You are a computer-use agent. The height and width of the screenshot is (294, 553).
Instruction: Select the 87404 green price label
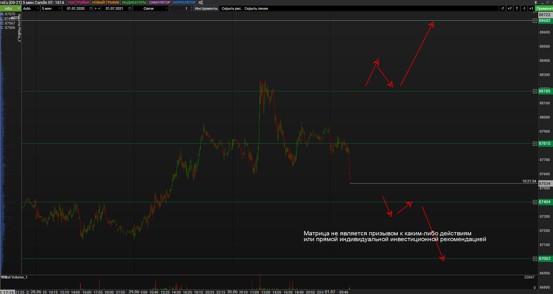(x=545, y=202)
